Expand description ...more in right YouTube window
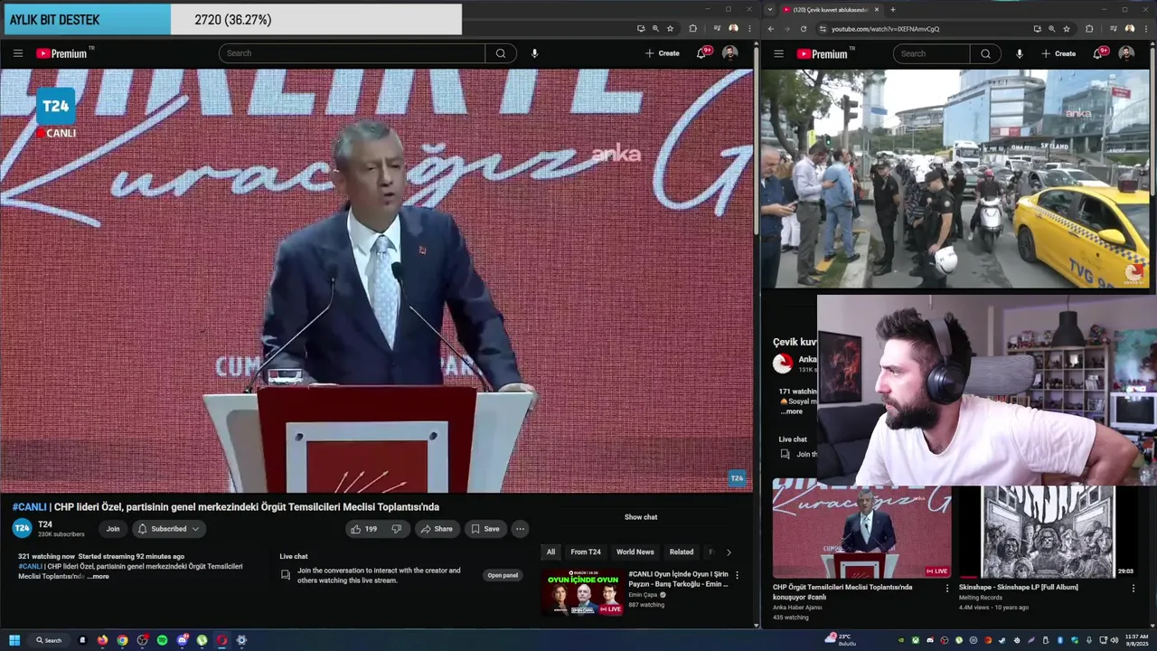This screenshot has height=651, width=1157. click(x=792, y=411)
